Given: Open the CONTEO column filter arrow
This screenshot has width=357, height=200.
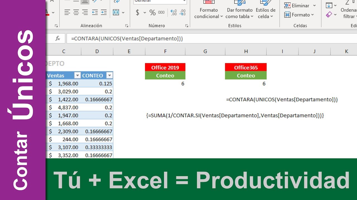Looking at the screenshot, I should (110, 76).
